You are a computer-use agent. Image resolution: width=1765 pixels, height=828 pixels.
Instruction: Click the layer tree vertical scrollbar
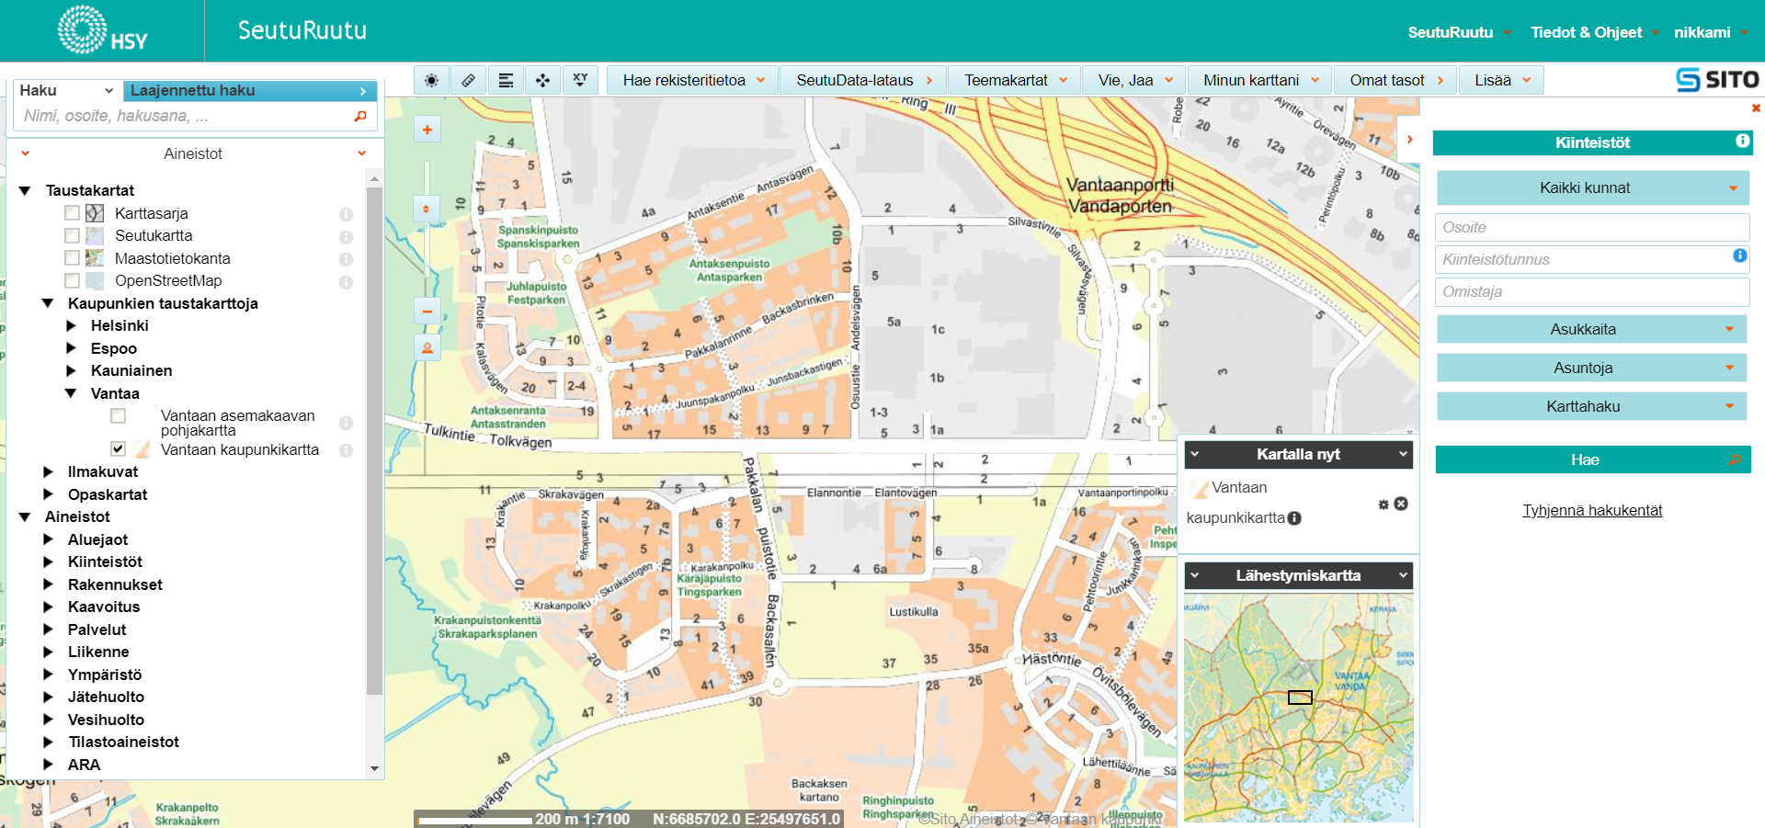point(374,441)
